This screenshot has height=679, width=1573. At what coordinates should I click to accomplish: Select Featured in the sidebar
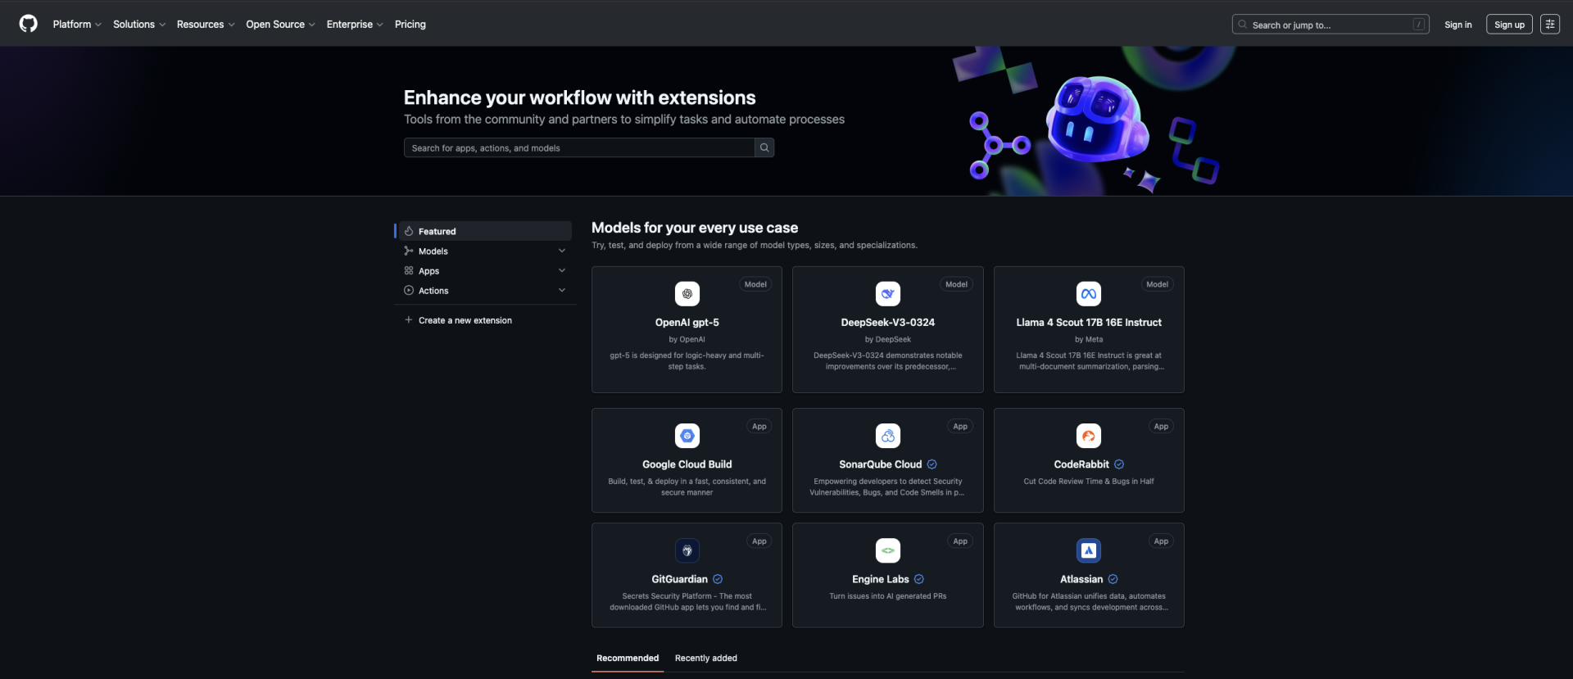click(483, 231)
